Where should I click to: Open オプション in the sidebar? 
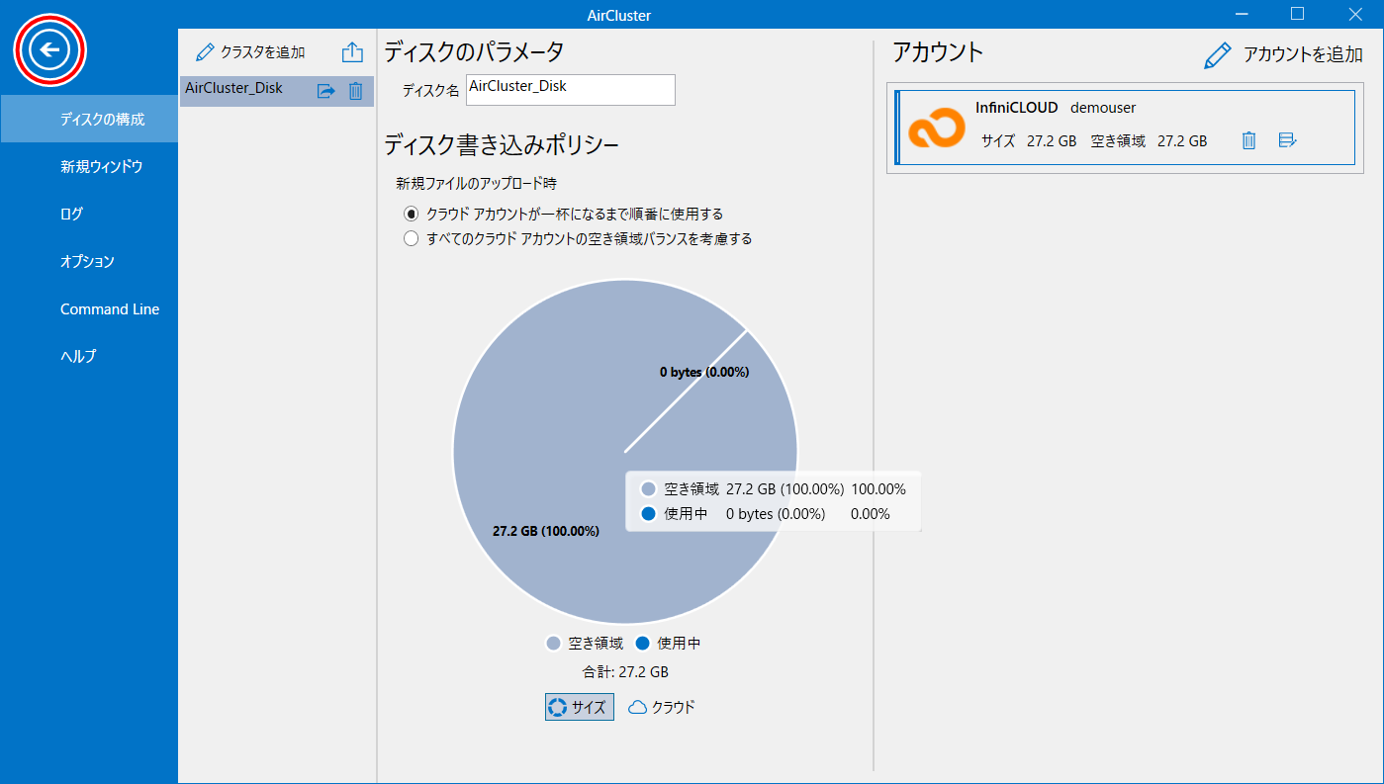point(87,261)
